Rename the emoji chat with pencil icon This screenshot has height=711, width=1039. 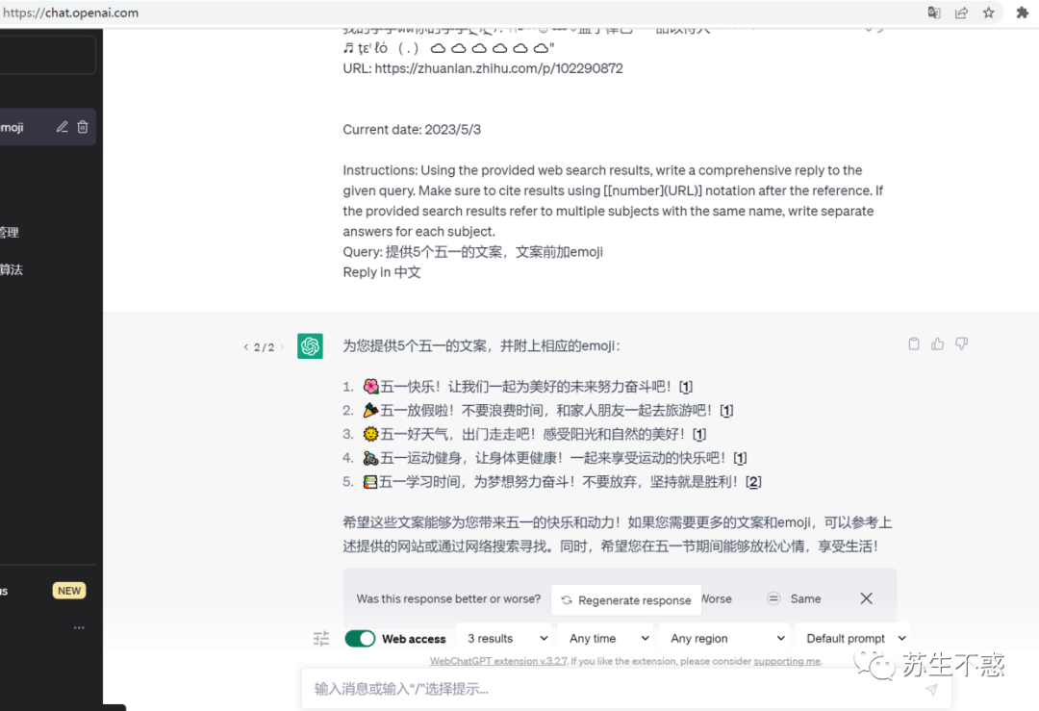click(x=62, y=127)
